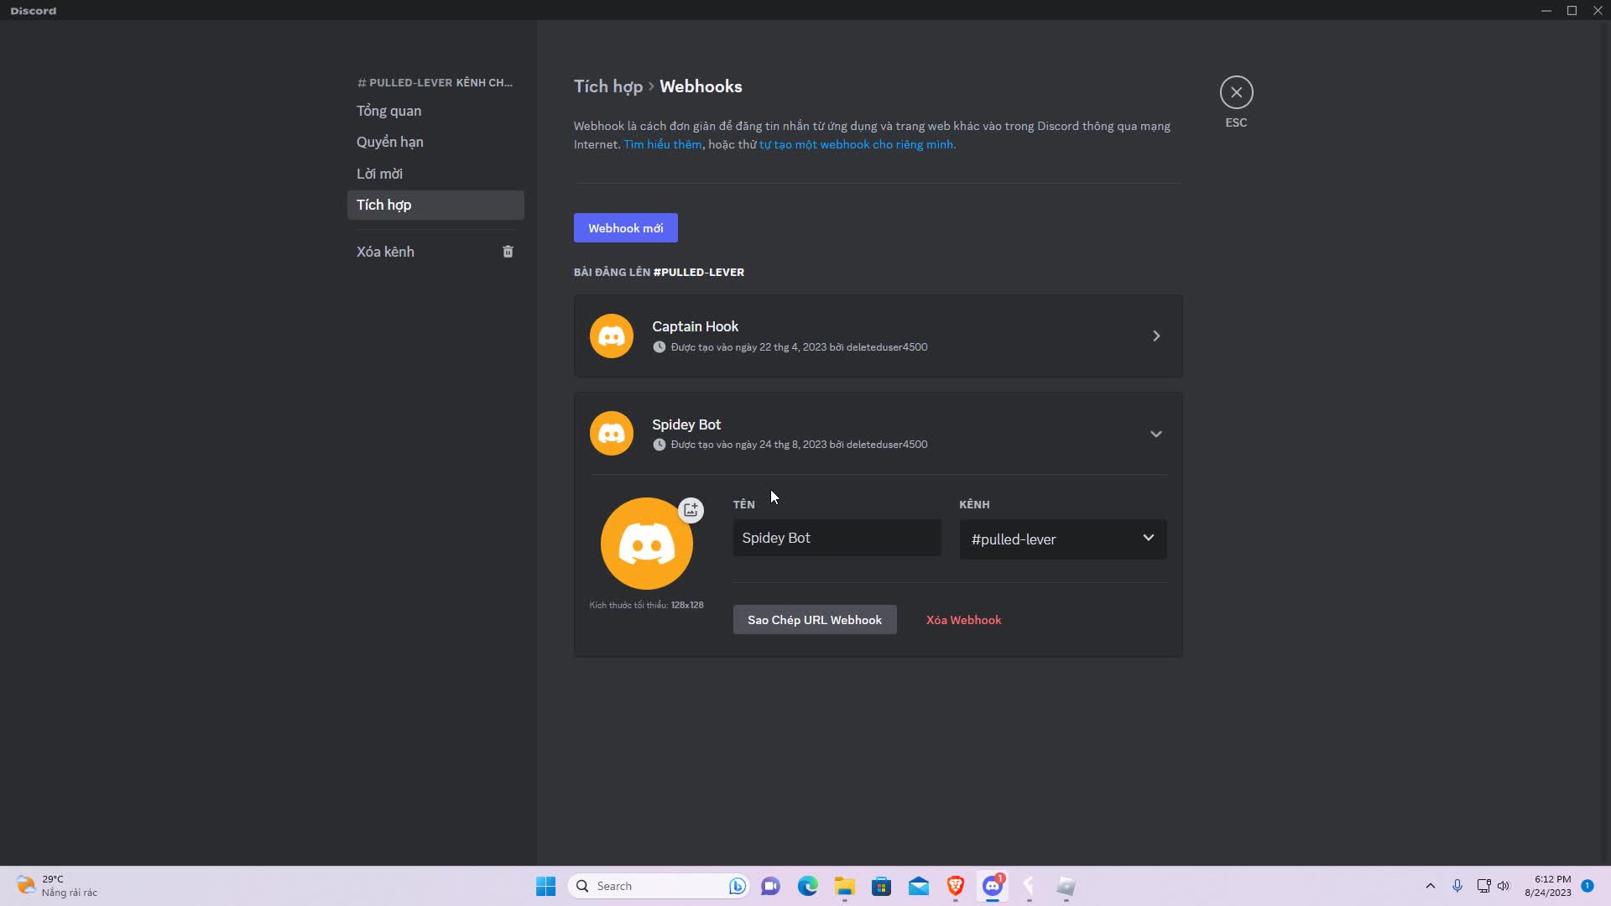Viewport: 1611px width, 906px height.
Task: Open the KÊNH channel dropdown
Action: tap(1061, 539)
